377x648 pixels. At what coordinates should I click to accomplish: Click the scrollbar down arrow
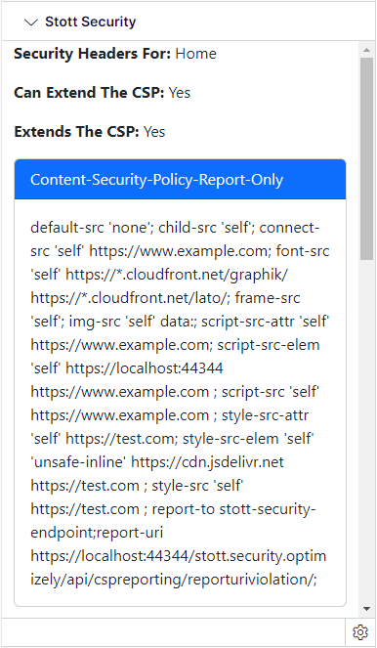(x=366, y=609)
